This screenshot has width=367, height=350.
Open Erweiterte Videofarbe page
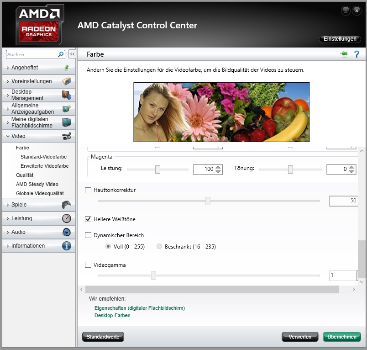click(x=44, y=166)
